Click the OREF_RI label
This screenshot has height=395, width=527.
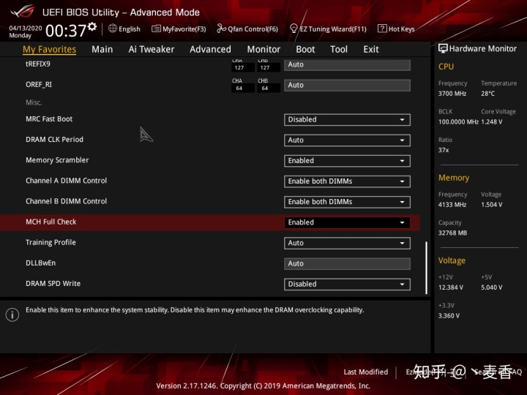pyautogui.click(x=39, y=85)
